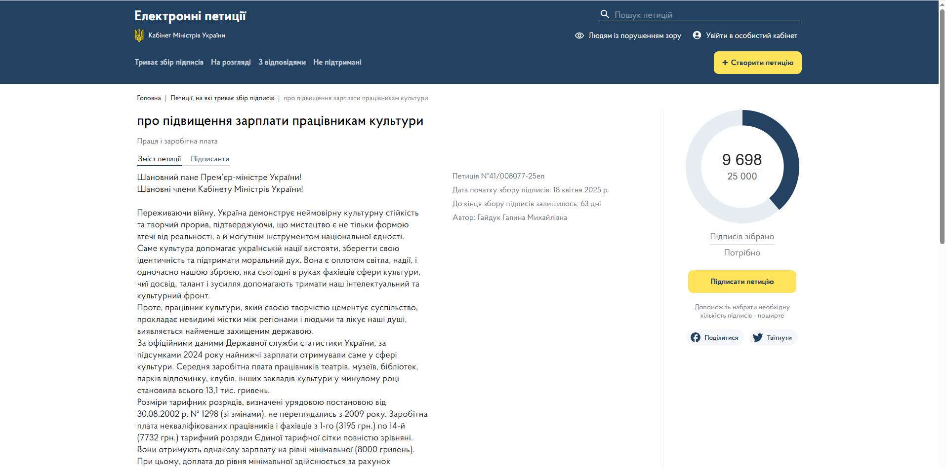Click author name Гайдук Галина Михайлівна

pos(522,217)
